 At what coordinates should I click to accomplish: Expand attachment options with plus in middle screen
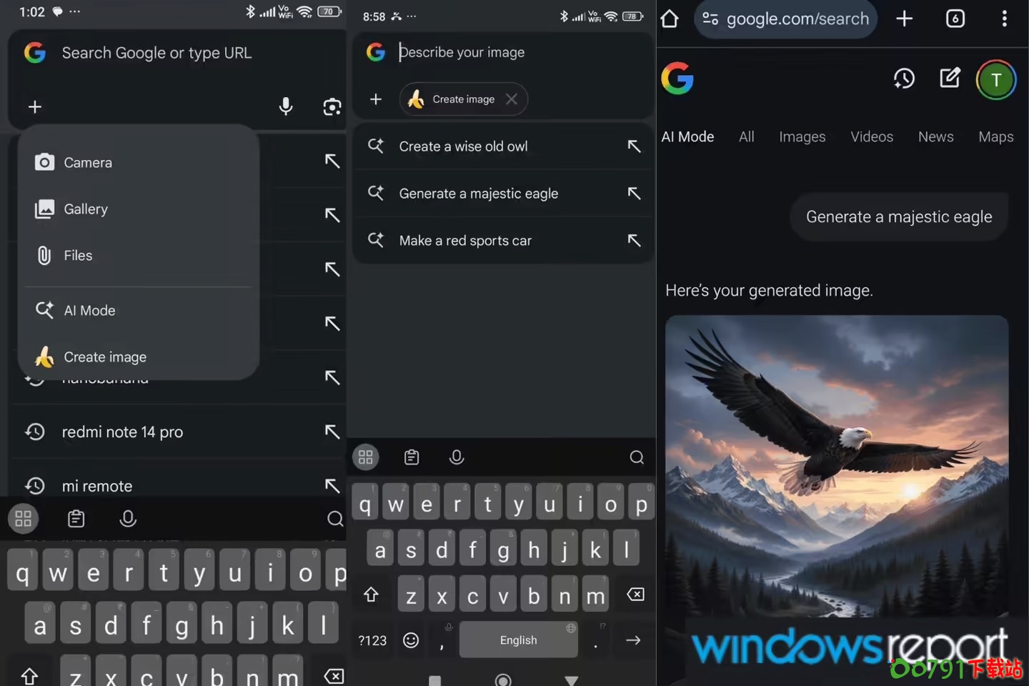(x=376, y=99)
